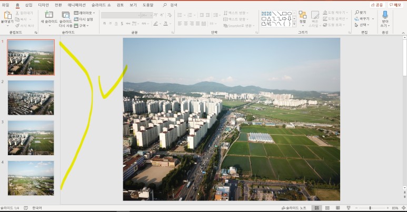Toggle Slide Notes (슬라이드 노트) pane
The image size is (407, 212).
tap(294, 208)
